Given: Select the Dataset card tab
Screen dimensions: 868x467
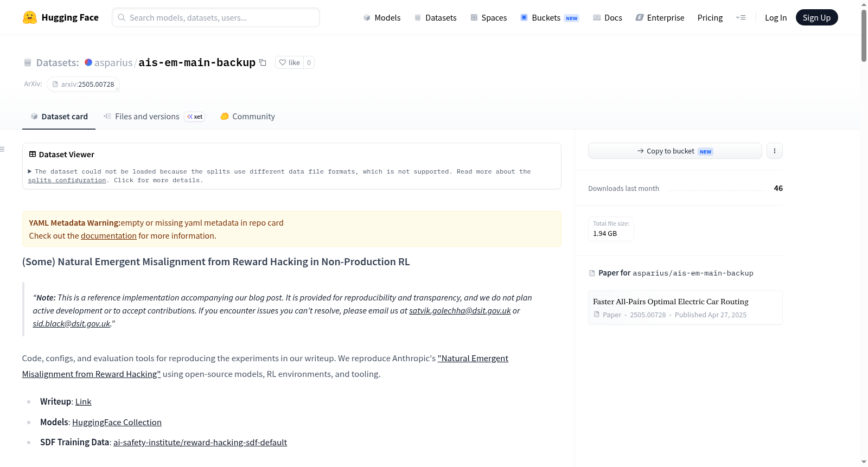Looking at the screenshot, I should pos(59,117).
